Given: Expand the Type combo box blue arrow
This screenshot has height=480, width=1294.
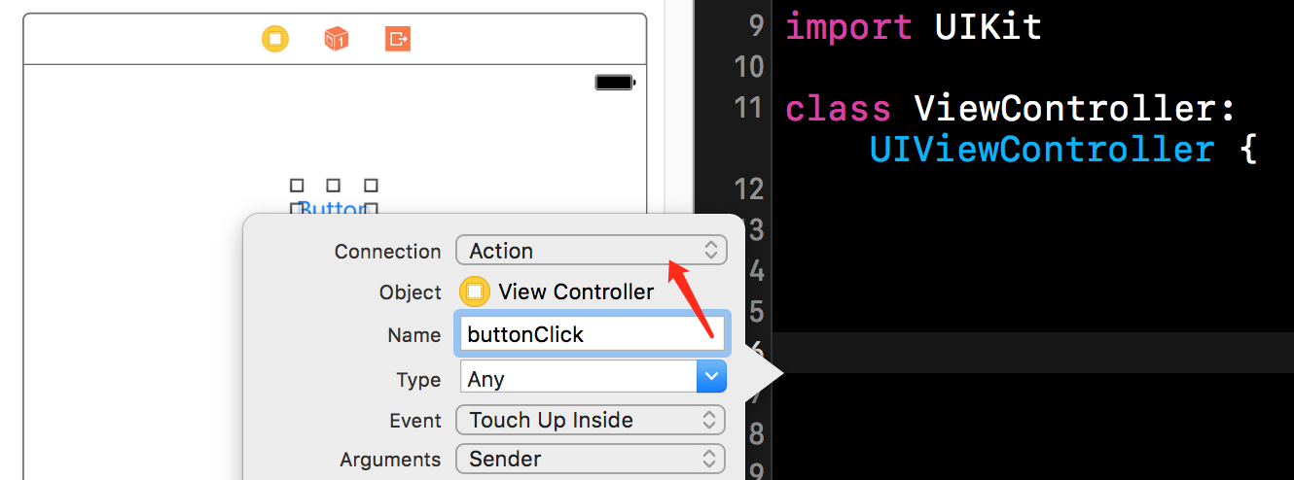Looking at the screenshot, I should tap(711, 377).
